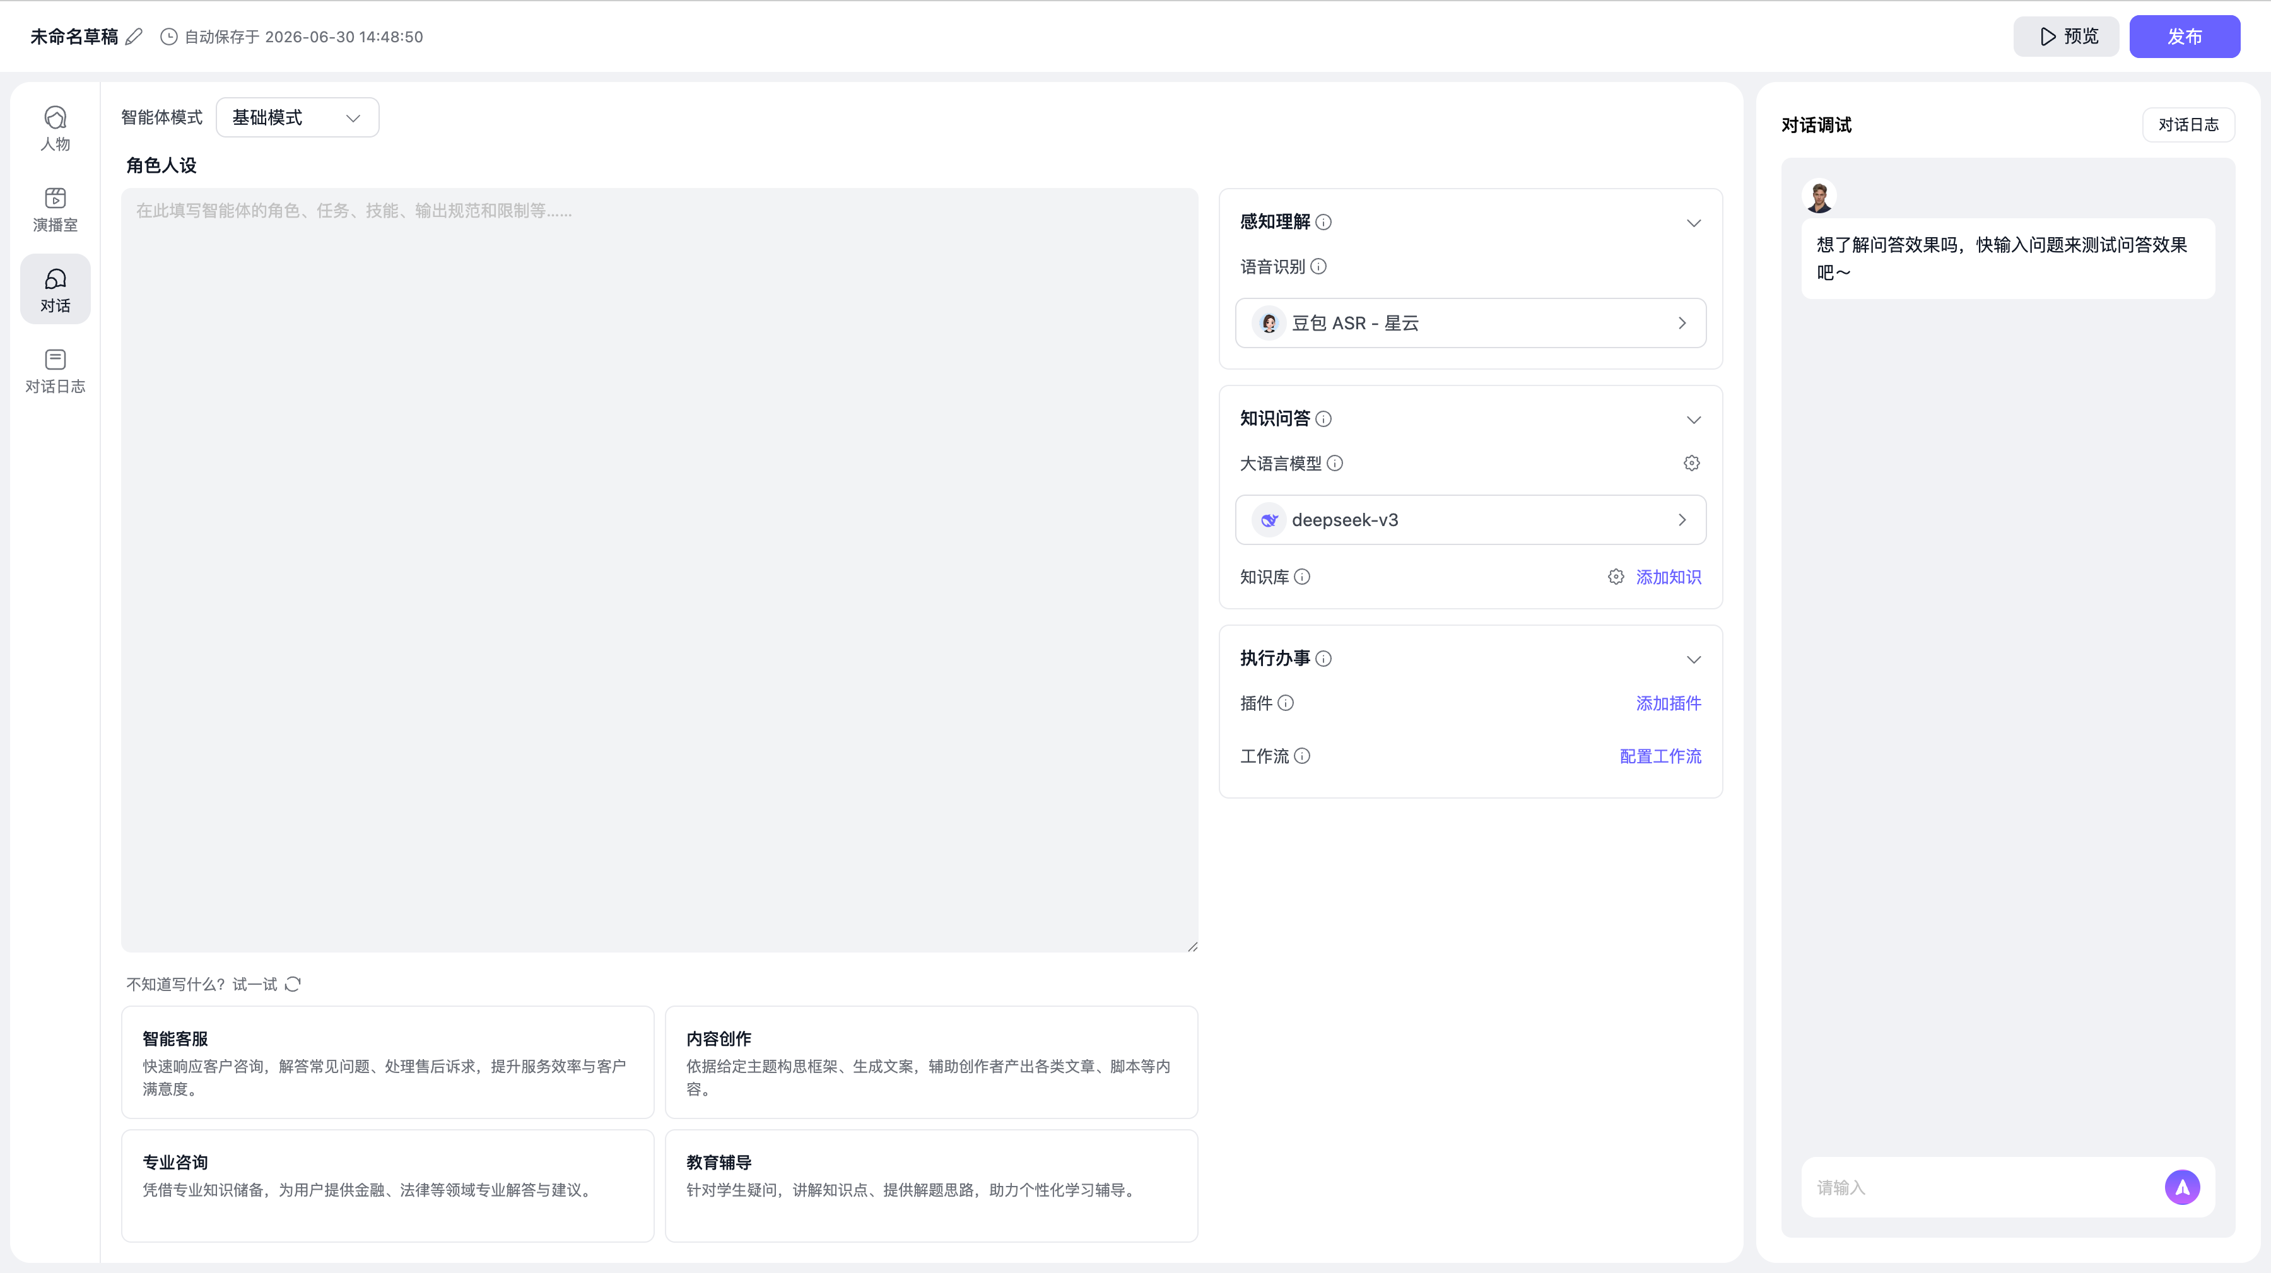Open 大语言模型 settings gear

[1691, 463]
